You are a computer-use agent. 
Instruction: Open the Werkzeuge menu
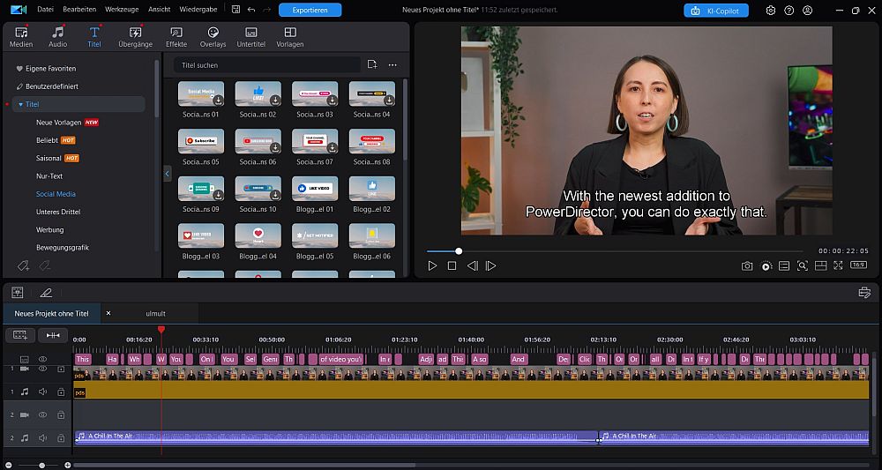122,10
